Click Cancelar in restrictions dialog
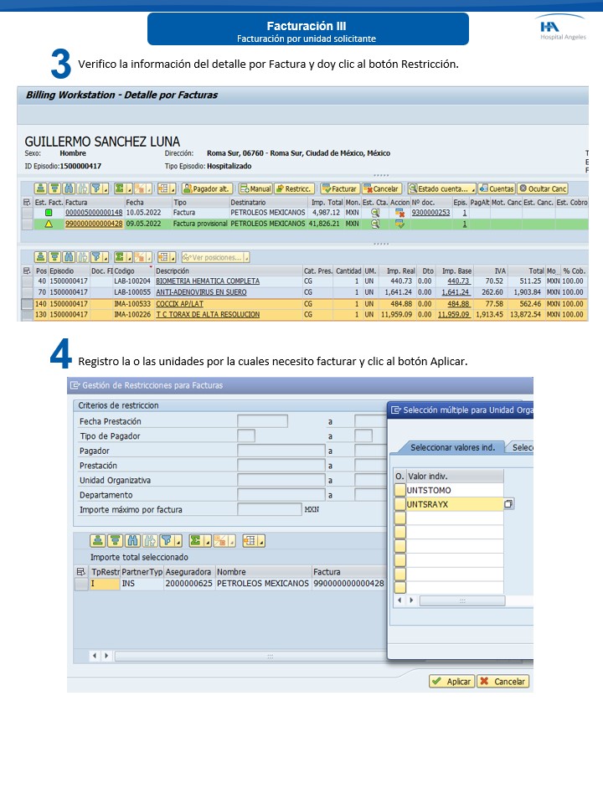 point(502,682)
